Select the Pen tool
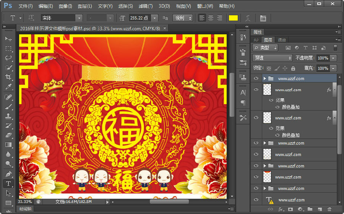This screenshot has height=214, width=344. 8,174
